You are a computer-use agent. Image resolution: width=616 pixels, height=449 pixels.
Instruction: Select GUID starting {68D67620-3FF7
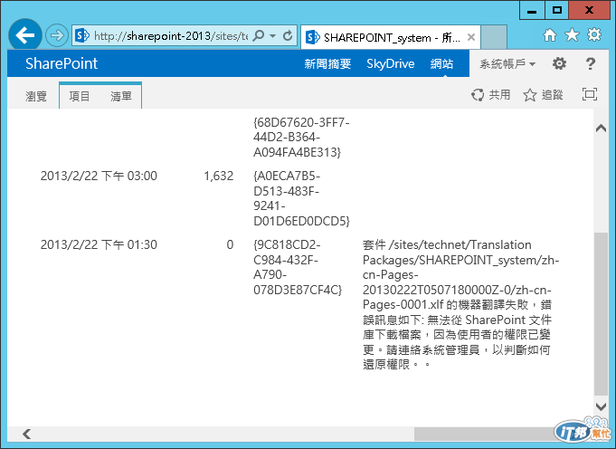(x=301, y=138)
